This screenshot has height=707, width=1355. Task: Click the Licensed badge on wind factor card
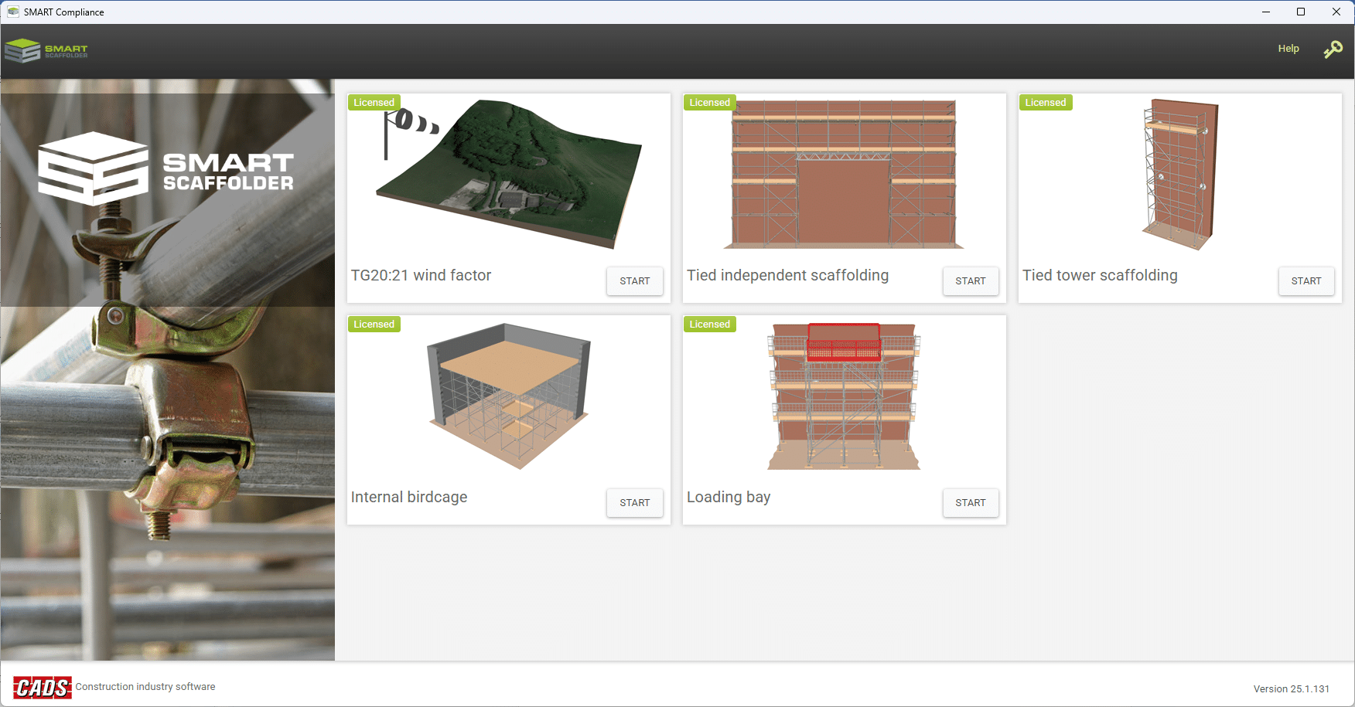click(x=374, y=103)
